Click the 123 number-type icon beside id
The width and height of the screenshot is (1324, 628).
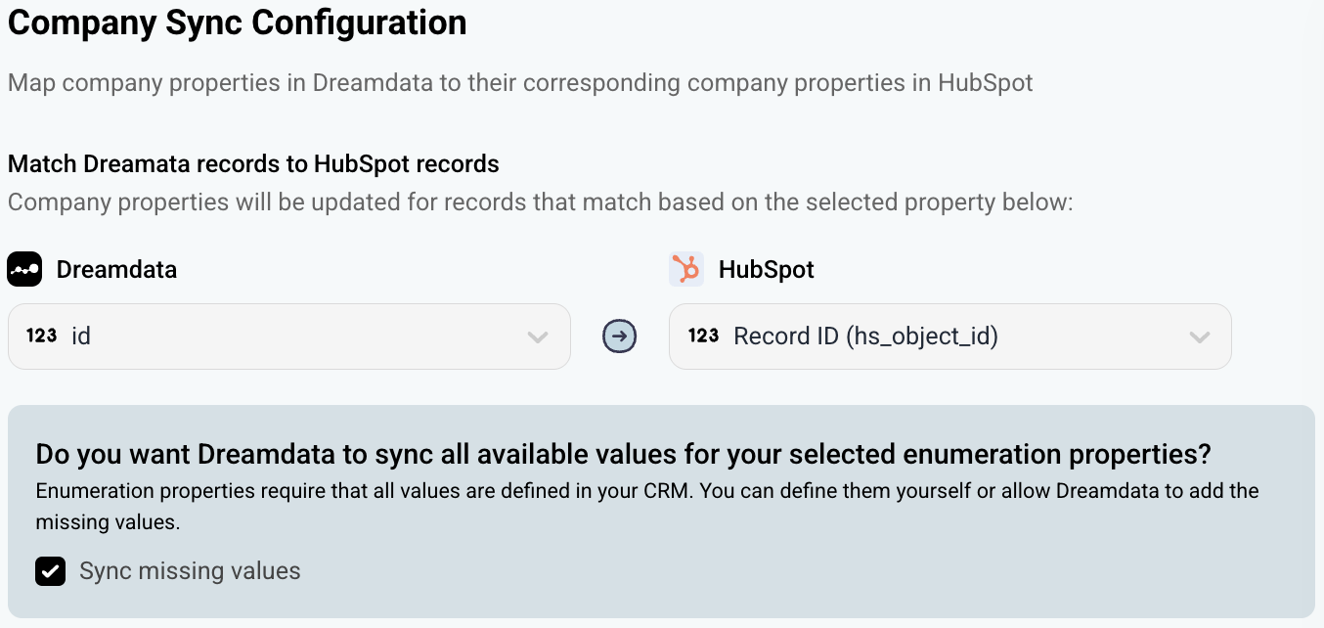41,336
